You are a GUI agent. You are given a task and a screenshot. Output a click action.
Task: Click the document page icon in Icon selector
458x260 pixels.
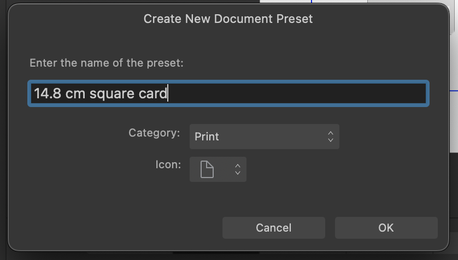(x=207, y=169)
